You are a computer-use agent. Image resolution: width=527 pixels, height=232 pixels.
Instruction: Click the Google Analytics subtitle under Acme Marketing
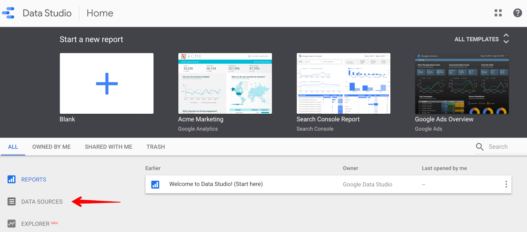click(x=198, y=129)
